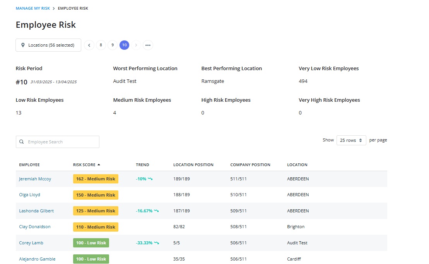Open Olga Lloyd's employee profile
The image size is (429, 264).
click(29, 195)
